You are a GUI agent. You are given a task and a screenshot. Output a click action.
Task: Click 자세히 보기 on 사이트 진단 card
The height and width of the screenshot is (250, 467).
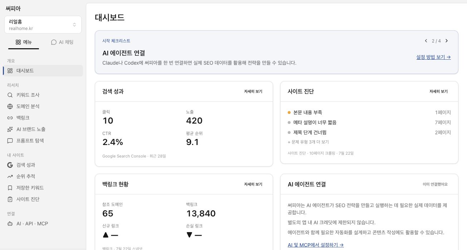(x=438, y=91)
